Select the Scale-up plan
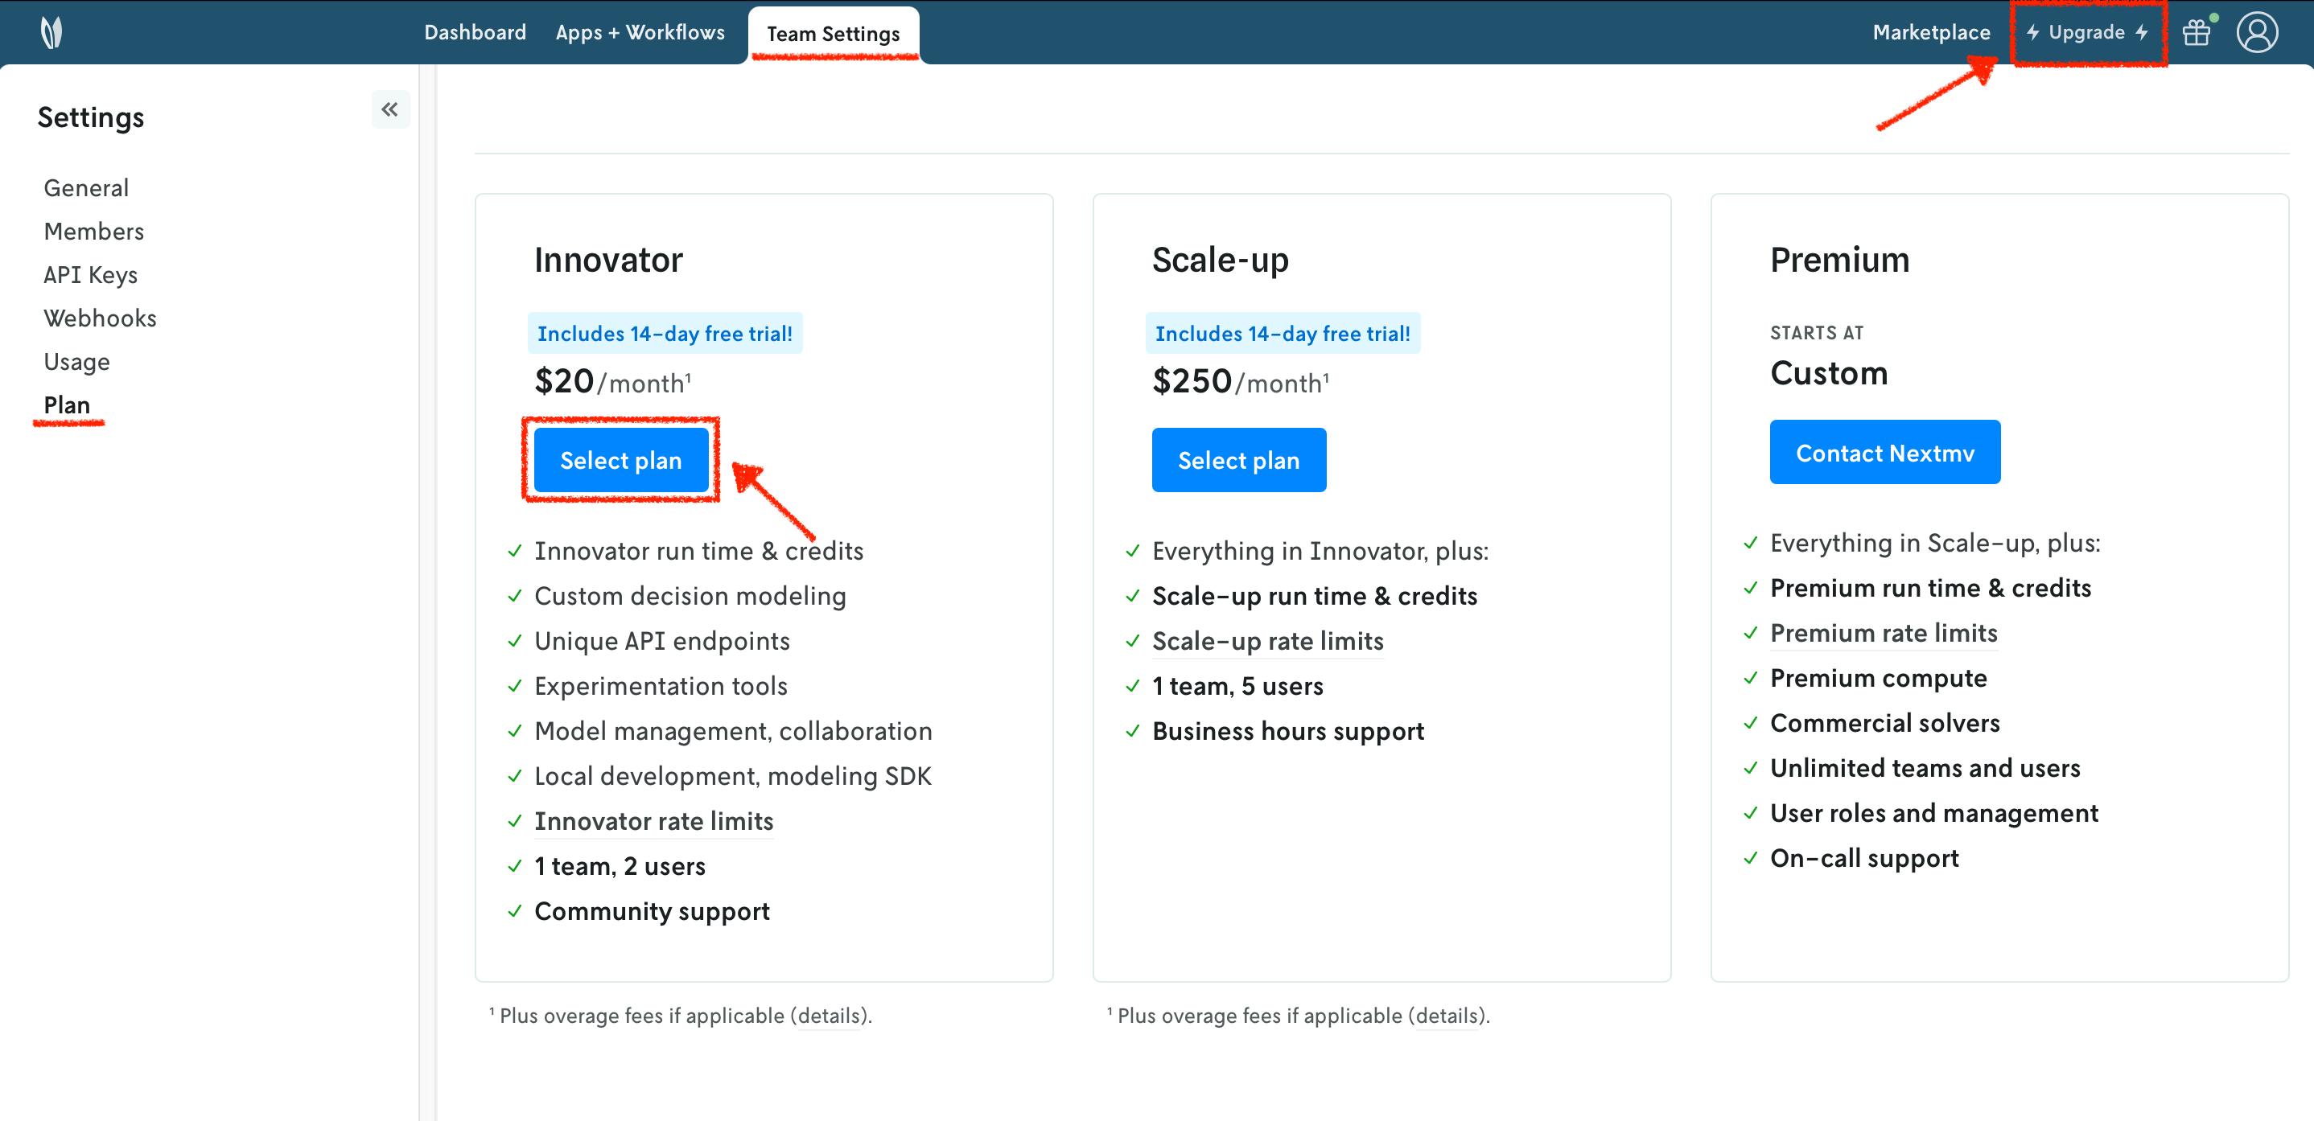 [1237, 461]
